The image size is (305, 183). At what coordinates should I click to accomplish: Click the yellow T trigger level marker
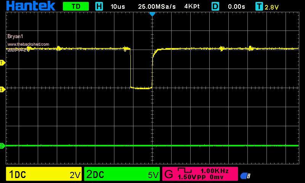coord(2,63)
